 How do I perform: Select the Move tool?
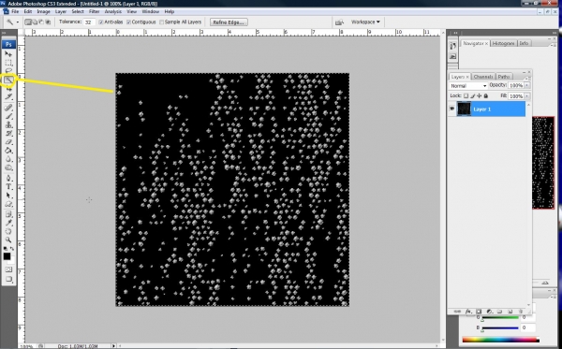[x=8, y=54]
